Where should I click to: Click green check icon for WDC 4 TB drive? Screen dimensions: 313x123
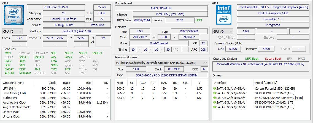pos(215,98)
